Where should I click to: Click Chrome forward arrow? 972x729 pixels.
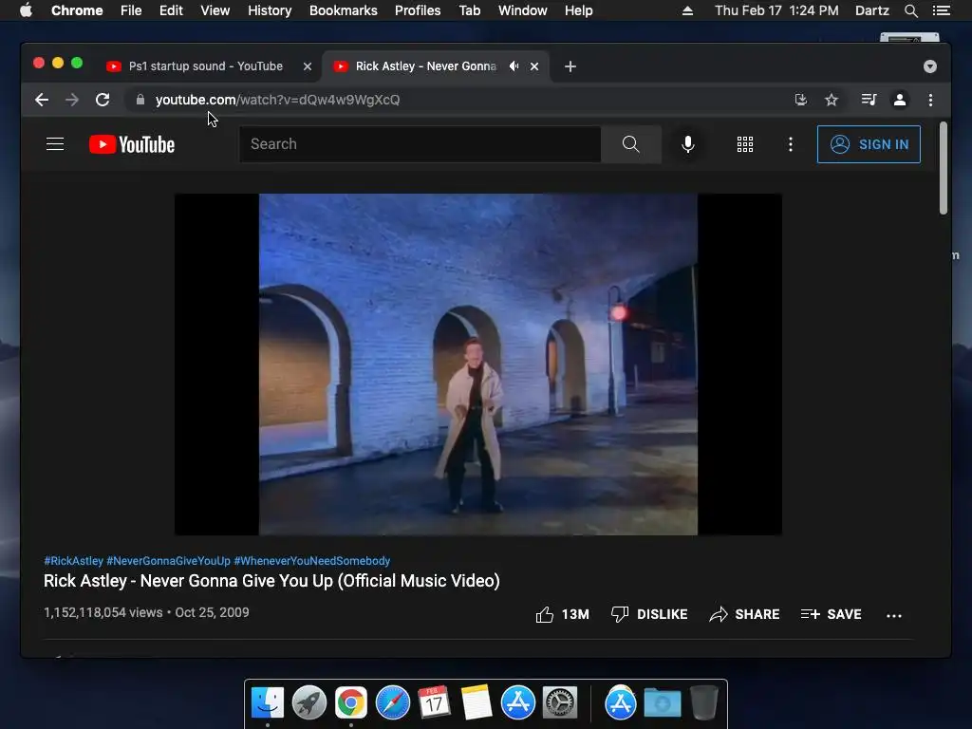pos(72,100)
